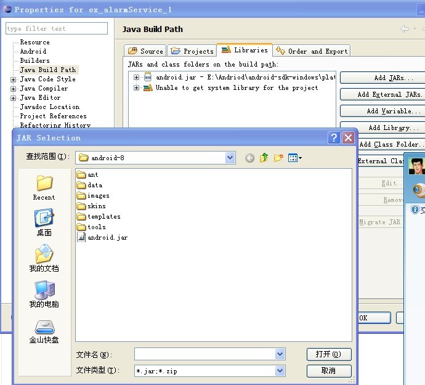Open the history dropdown arrow beside back arrow

[x=415, y=29]
